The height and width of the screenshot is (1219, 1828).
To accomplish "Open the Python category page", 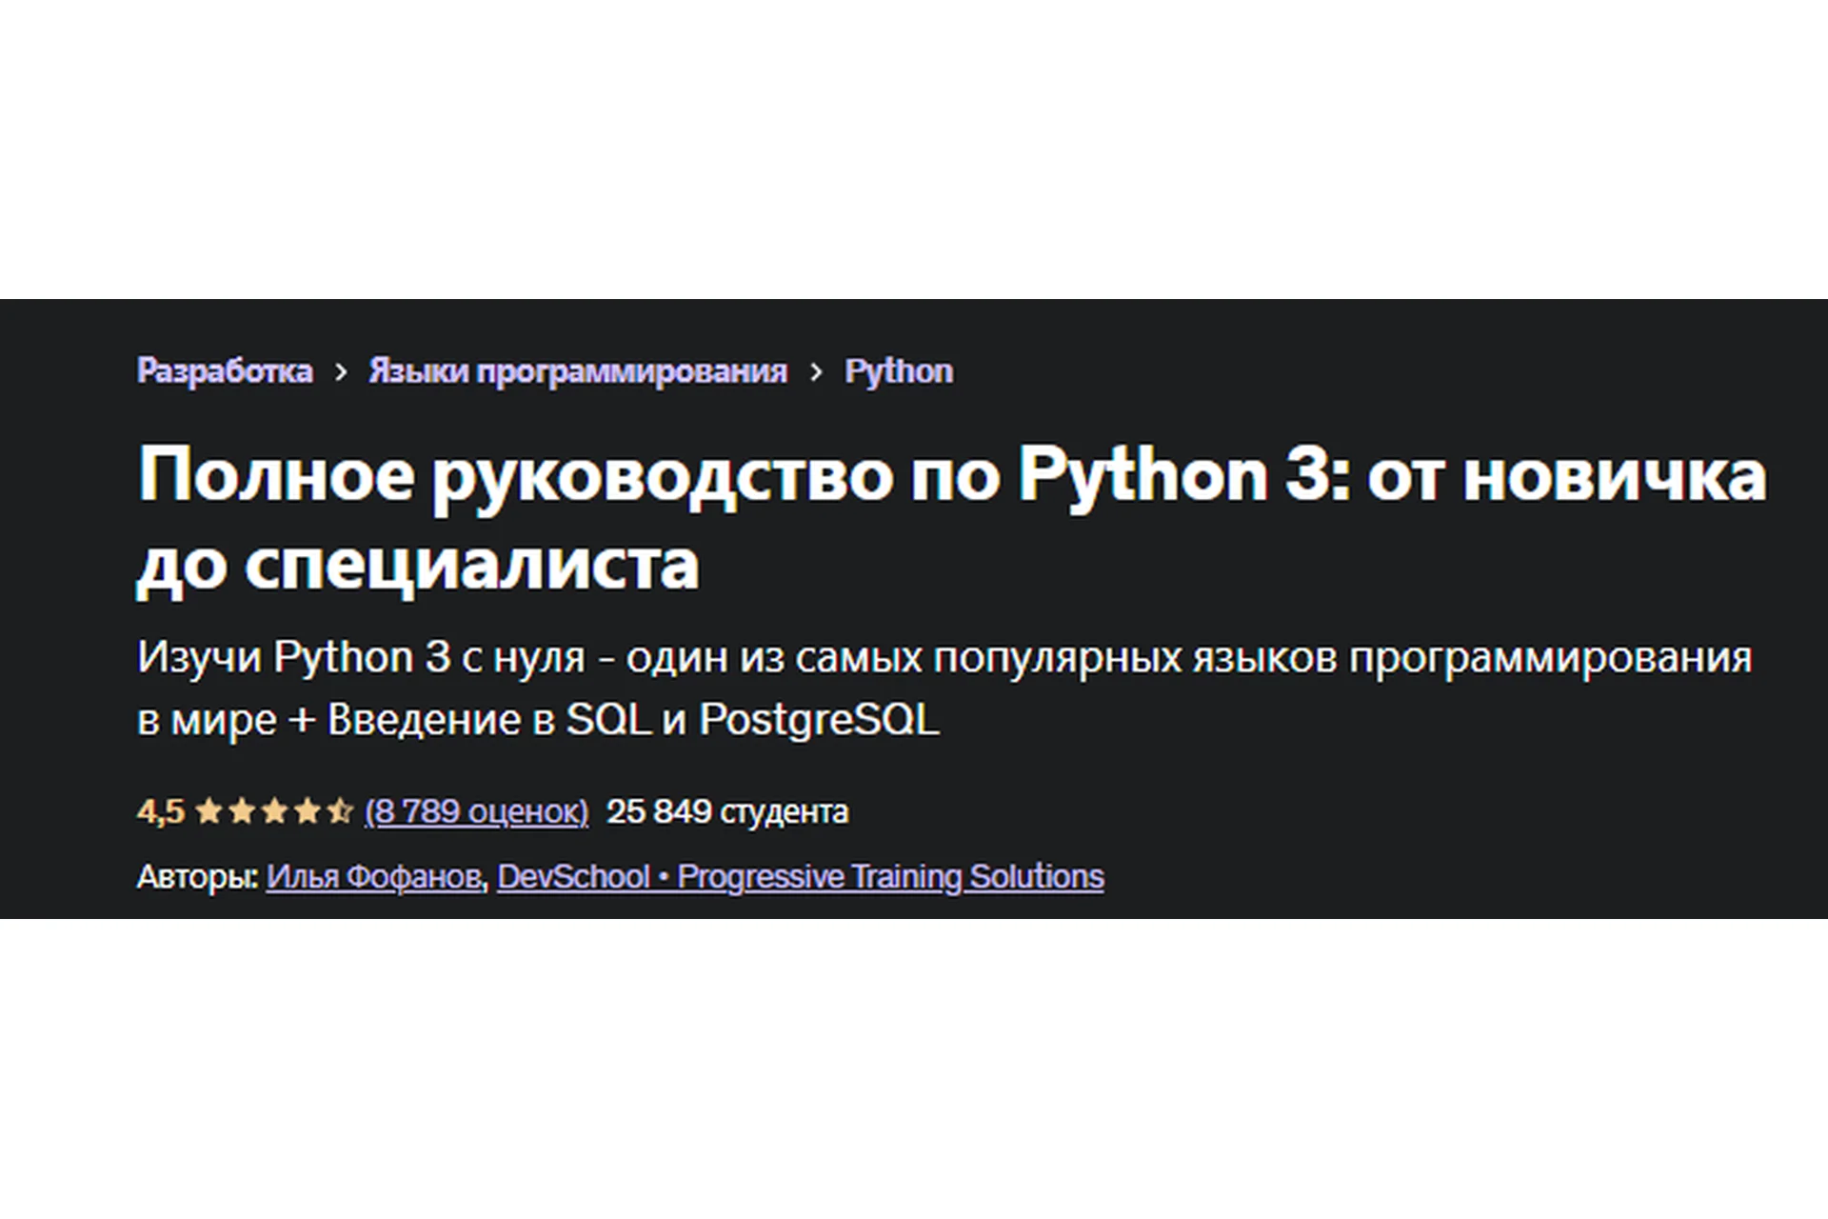I will pyautogui.click(x=898, y=370).
